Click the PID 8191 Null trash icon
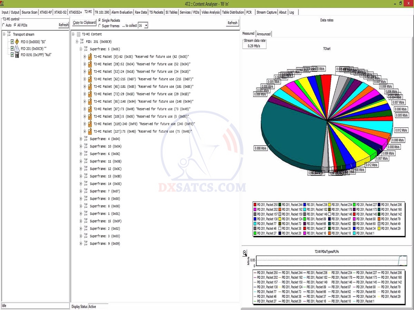The width and height of the screenshot is (414, 310). click(17, 55)
